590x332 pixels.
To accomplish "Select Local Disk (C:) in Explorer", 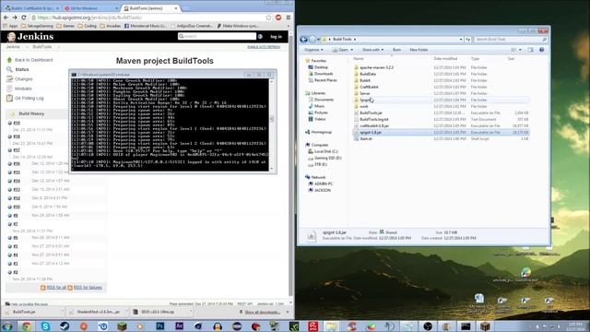I will point(325,151).
